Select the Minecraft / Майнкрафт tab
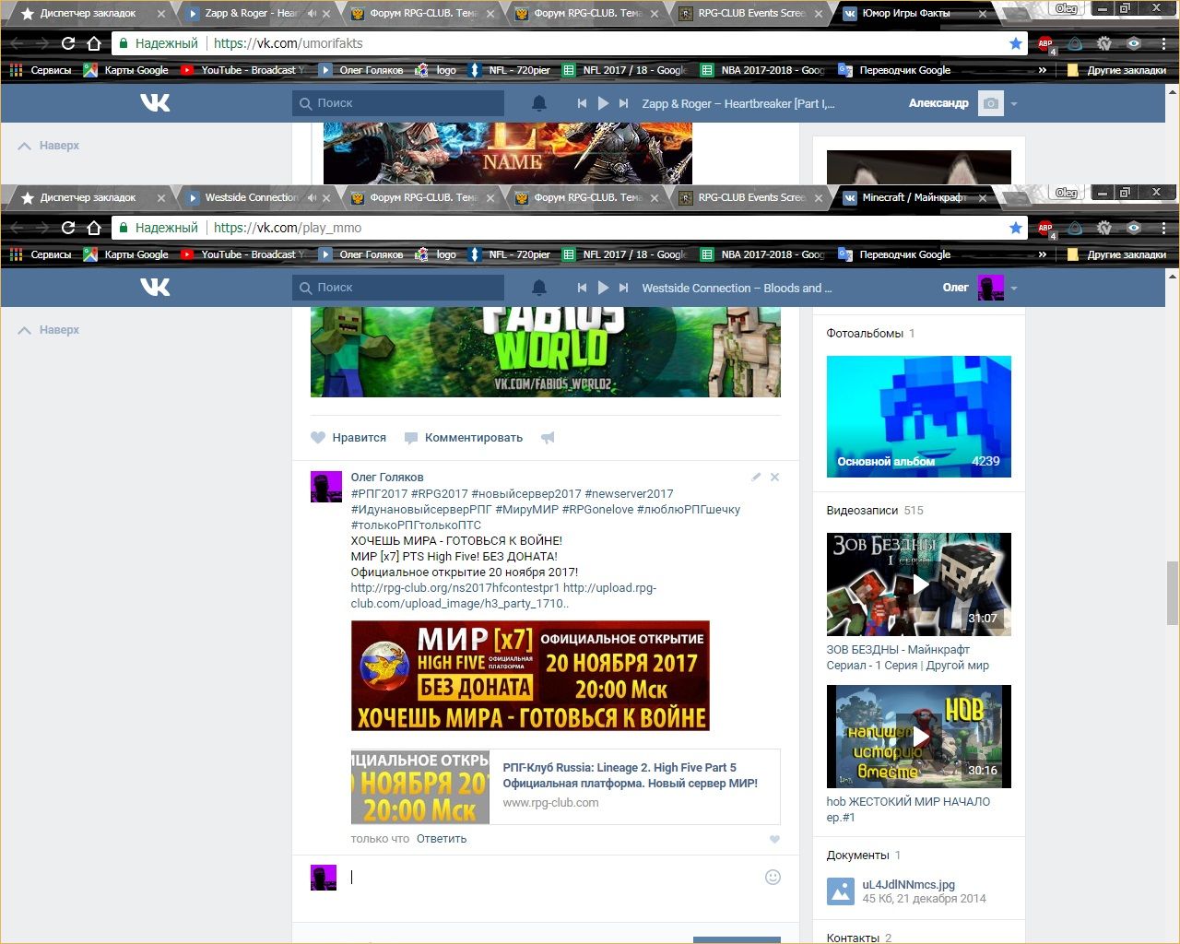1180x944 pixels. (913, 197)
